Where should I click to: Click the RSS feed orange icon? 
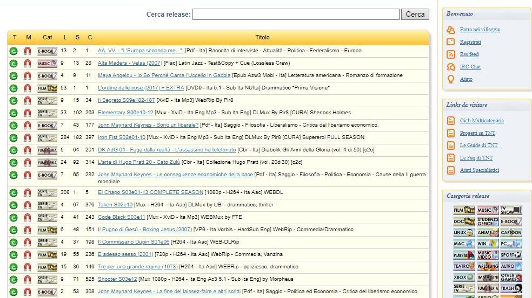point(450,54)
